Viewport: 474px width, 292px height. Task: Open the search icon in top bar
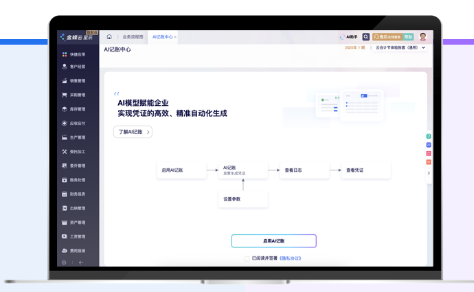365,37
